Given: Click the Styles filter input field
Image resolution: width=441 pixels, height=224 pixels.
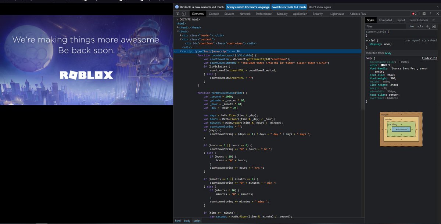Looking at the screenshot, I should pos(386,26).
